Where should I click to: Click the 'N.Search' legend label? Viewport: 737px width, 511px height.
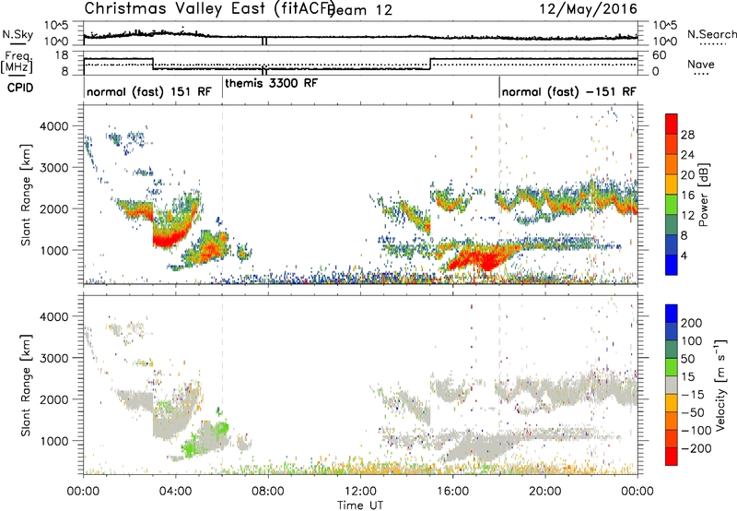click(711, 34)
